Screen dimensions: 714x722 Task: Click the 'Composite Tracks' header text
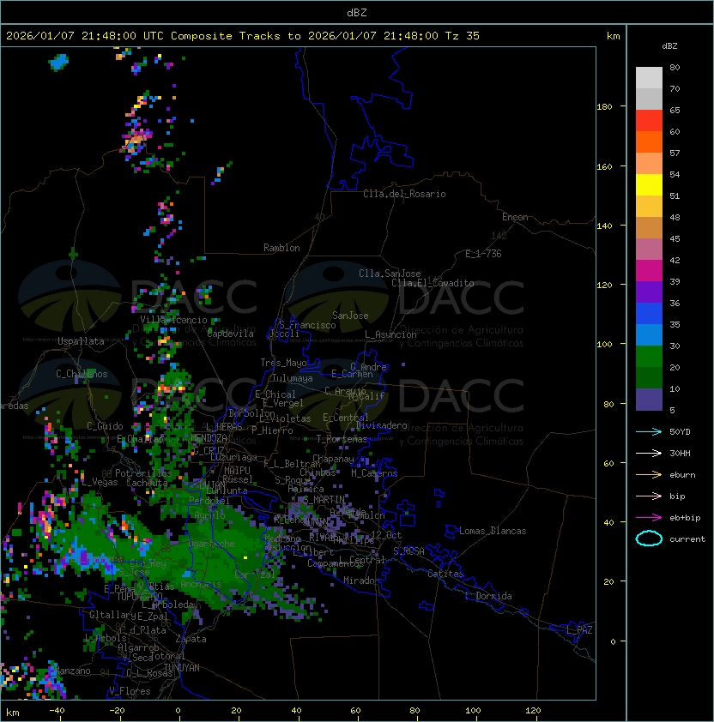click(x=226, y=36)
